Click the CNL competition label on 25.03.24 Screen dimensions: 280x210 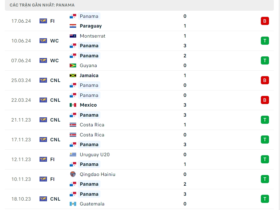(55, 80)
